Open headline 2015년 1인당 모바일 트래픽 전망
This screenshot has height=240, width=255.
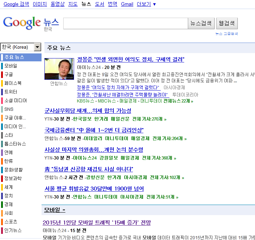pos(97,223)
